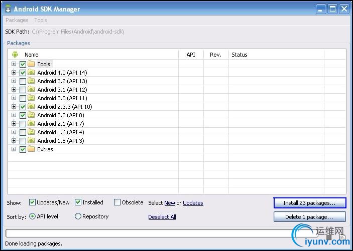Click the log icon beside progress bar
The image size is (353, 251).
[342, 237]
